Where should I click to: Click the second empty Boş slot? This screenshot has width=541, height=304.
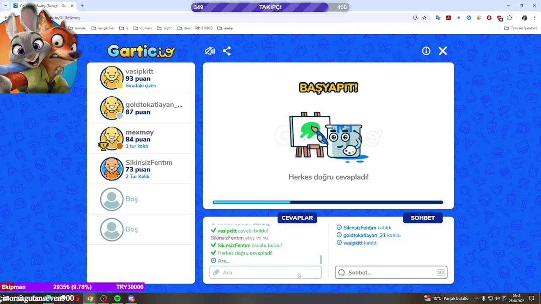click(141, 230)
